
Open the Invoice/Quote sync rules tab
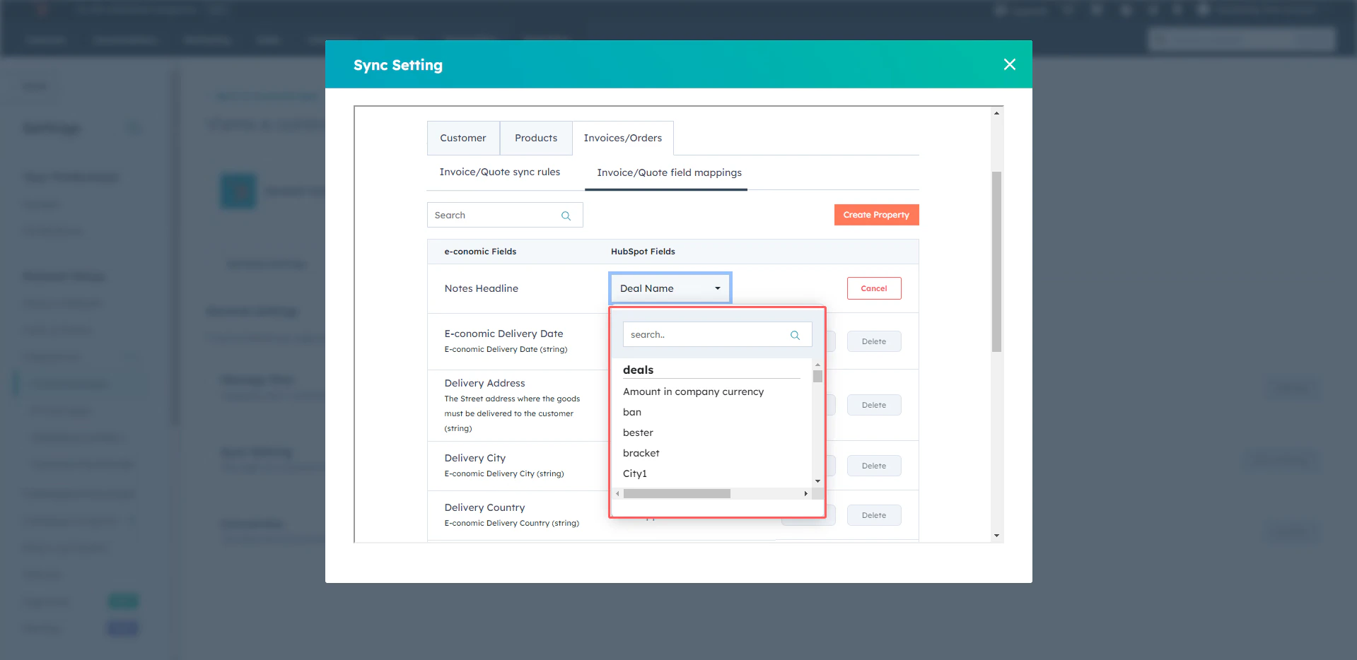tap(499, 172)
